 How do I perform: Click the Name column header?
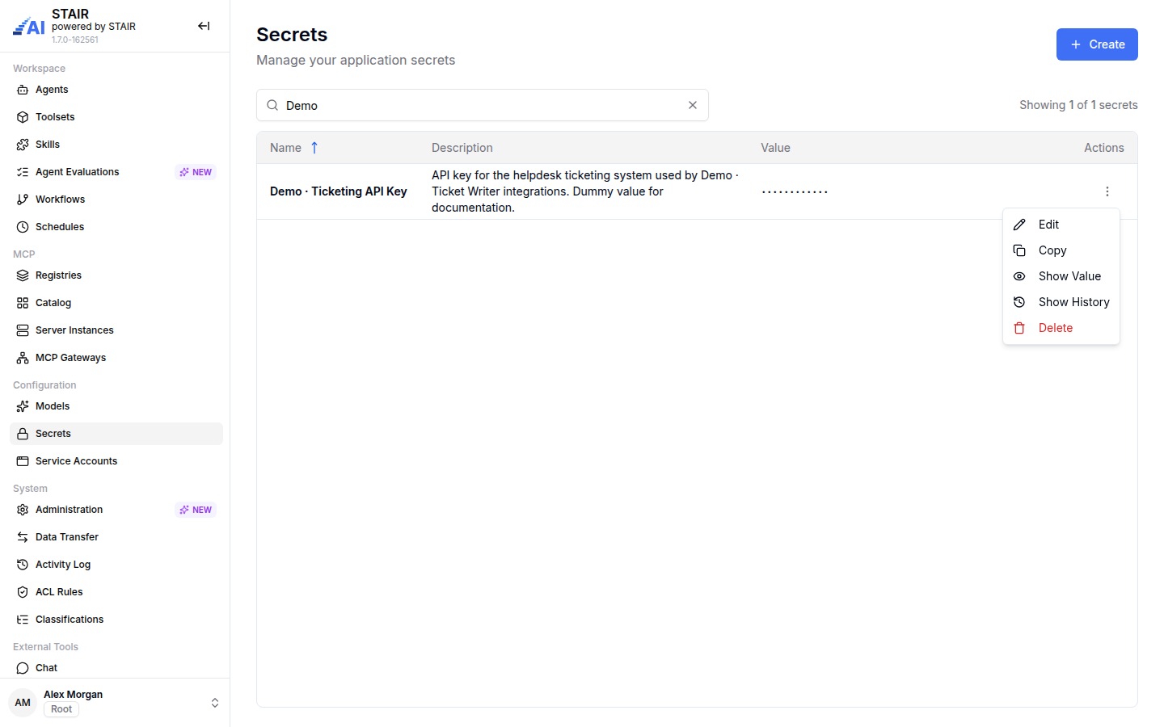(285, 148)
